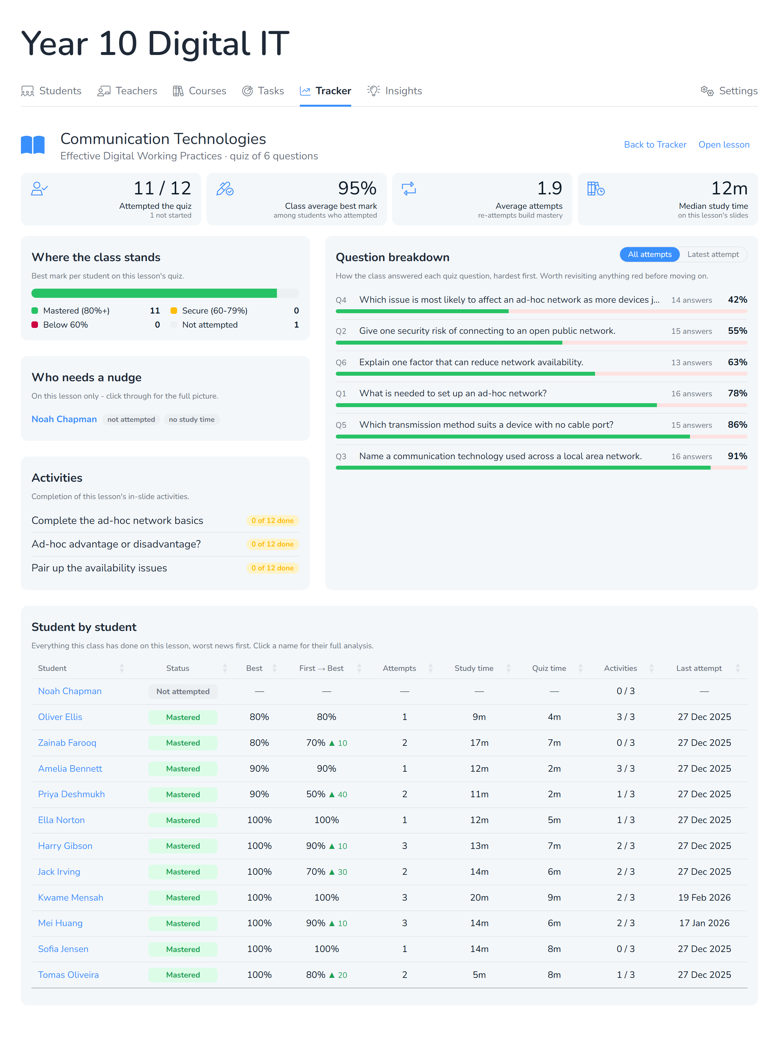Follow the Back to Tracker link
This screenshot has height=1042, width=779.
click(x=655, y=145)
